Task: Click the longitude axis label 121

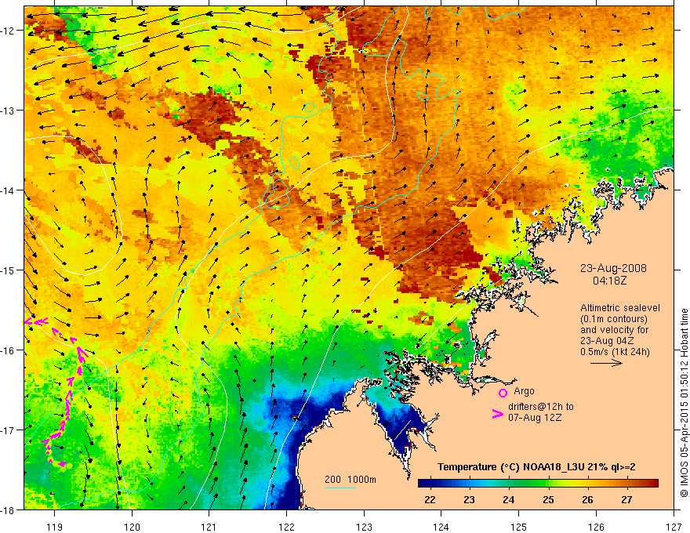Action: coord(209,527)
